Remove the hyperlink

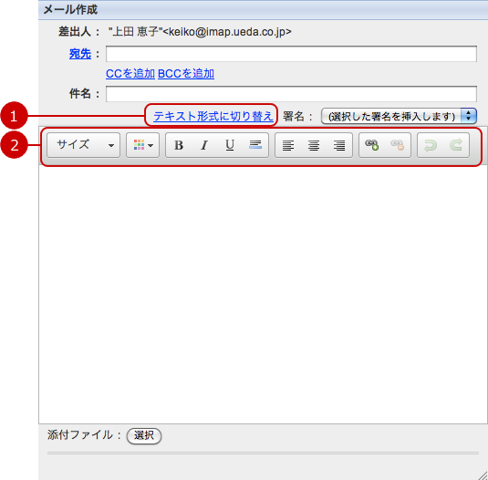tap(398, 145)
